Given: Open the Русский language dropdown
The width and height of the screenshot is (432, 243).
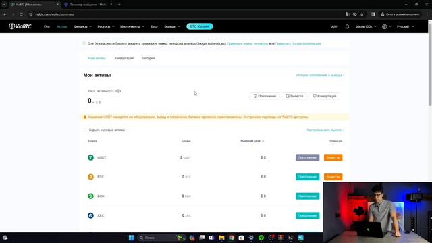Looking at the screenshot, I should pos(405,27).
